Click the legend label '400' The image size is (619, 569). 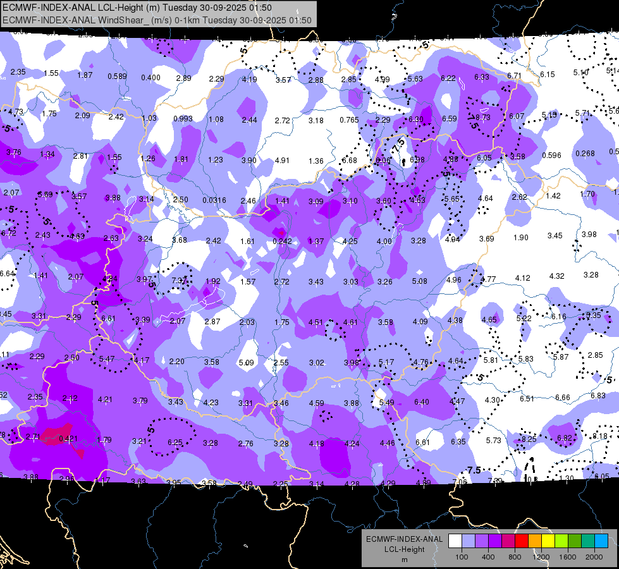[488, 557]
